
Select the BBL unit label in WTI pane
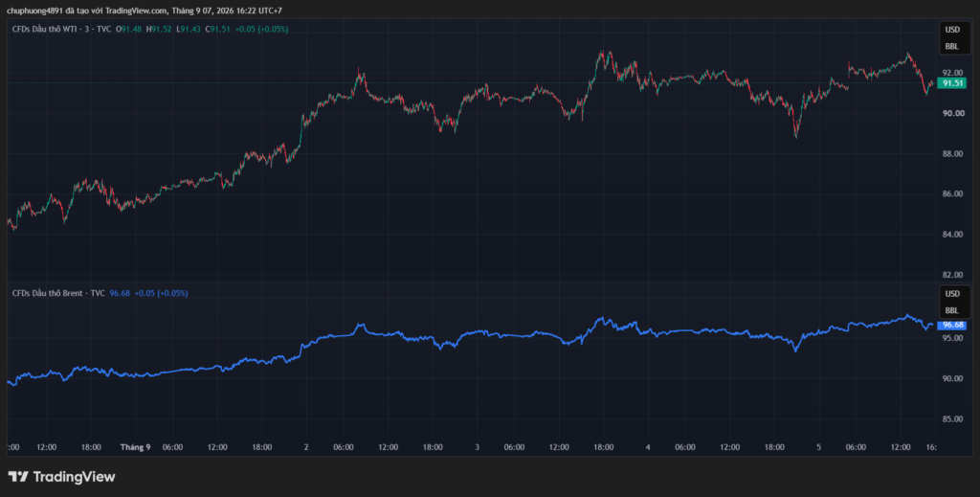952,46
